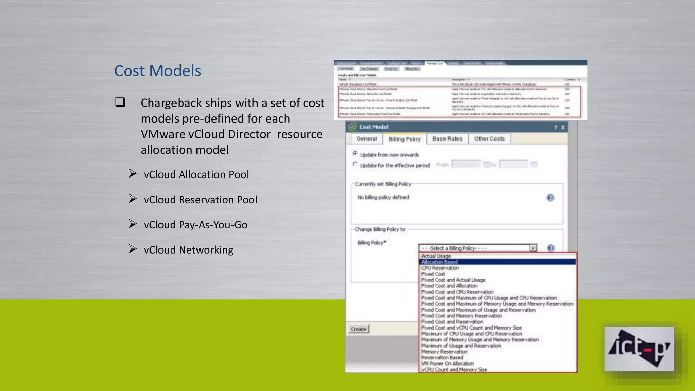The height and width of the screenshot is (391, 695).
Task: Select Pay As You Go Resource Based Charging Cost Model row
Action: (x=460, y=108)
